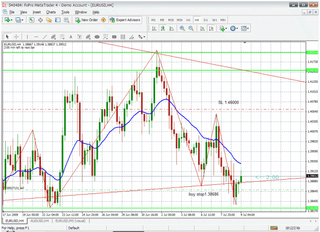Select the arrow cursor tool
Screen dimensions: 320x232
tap(7, 37)
